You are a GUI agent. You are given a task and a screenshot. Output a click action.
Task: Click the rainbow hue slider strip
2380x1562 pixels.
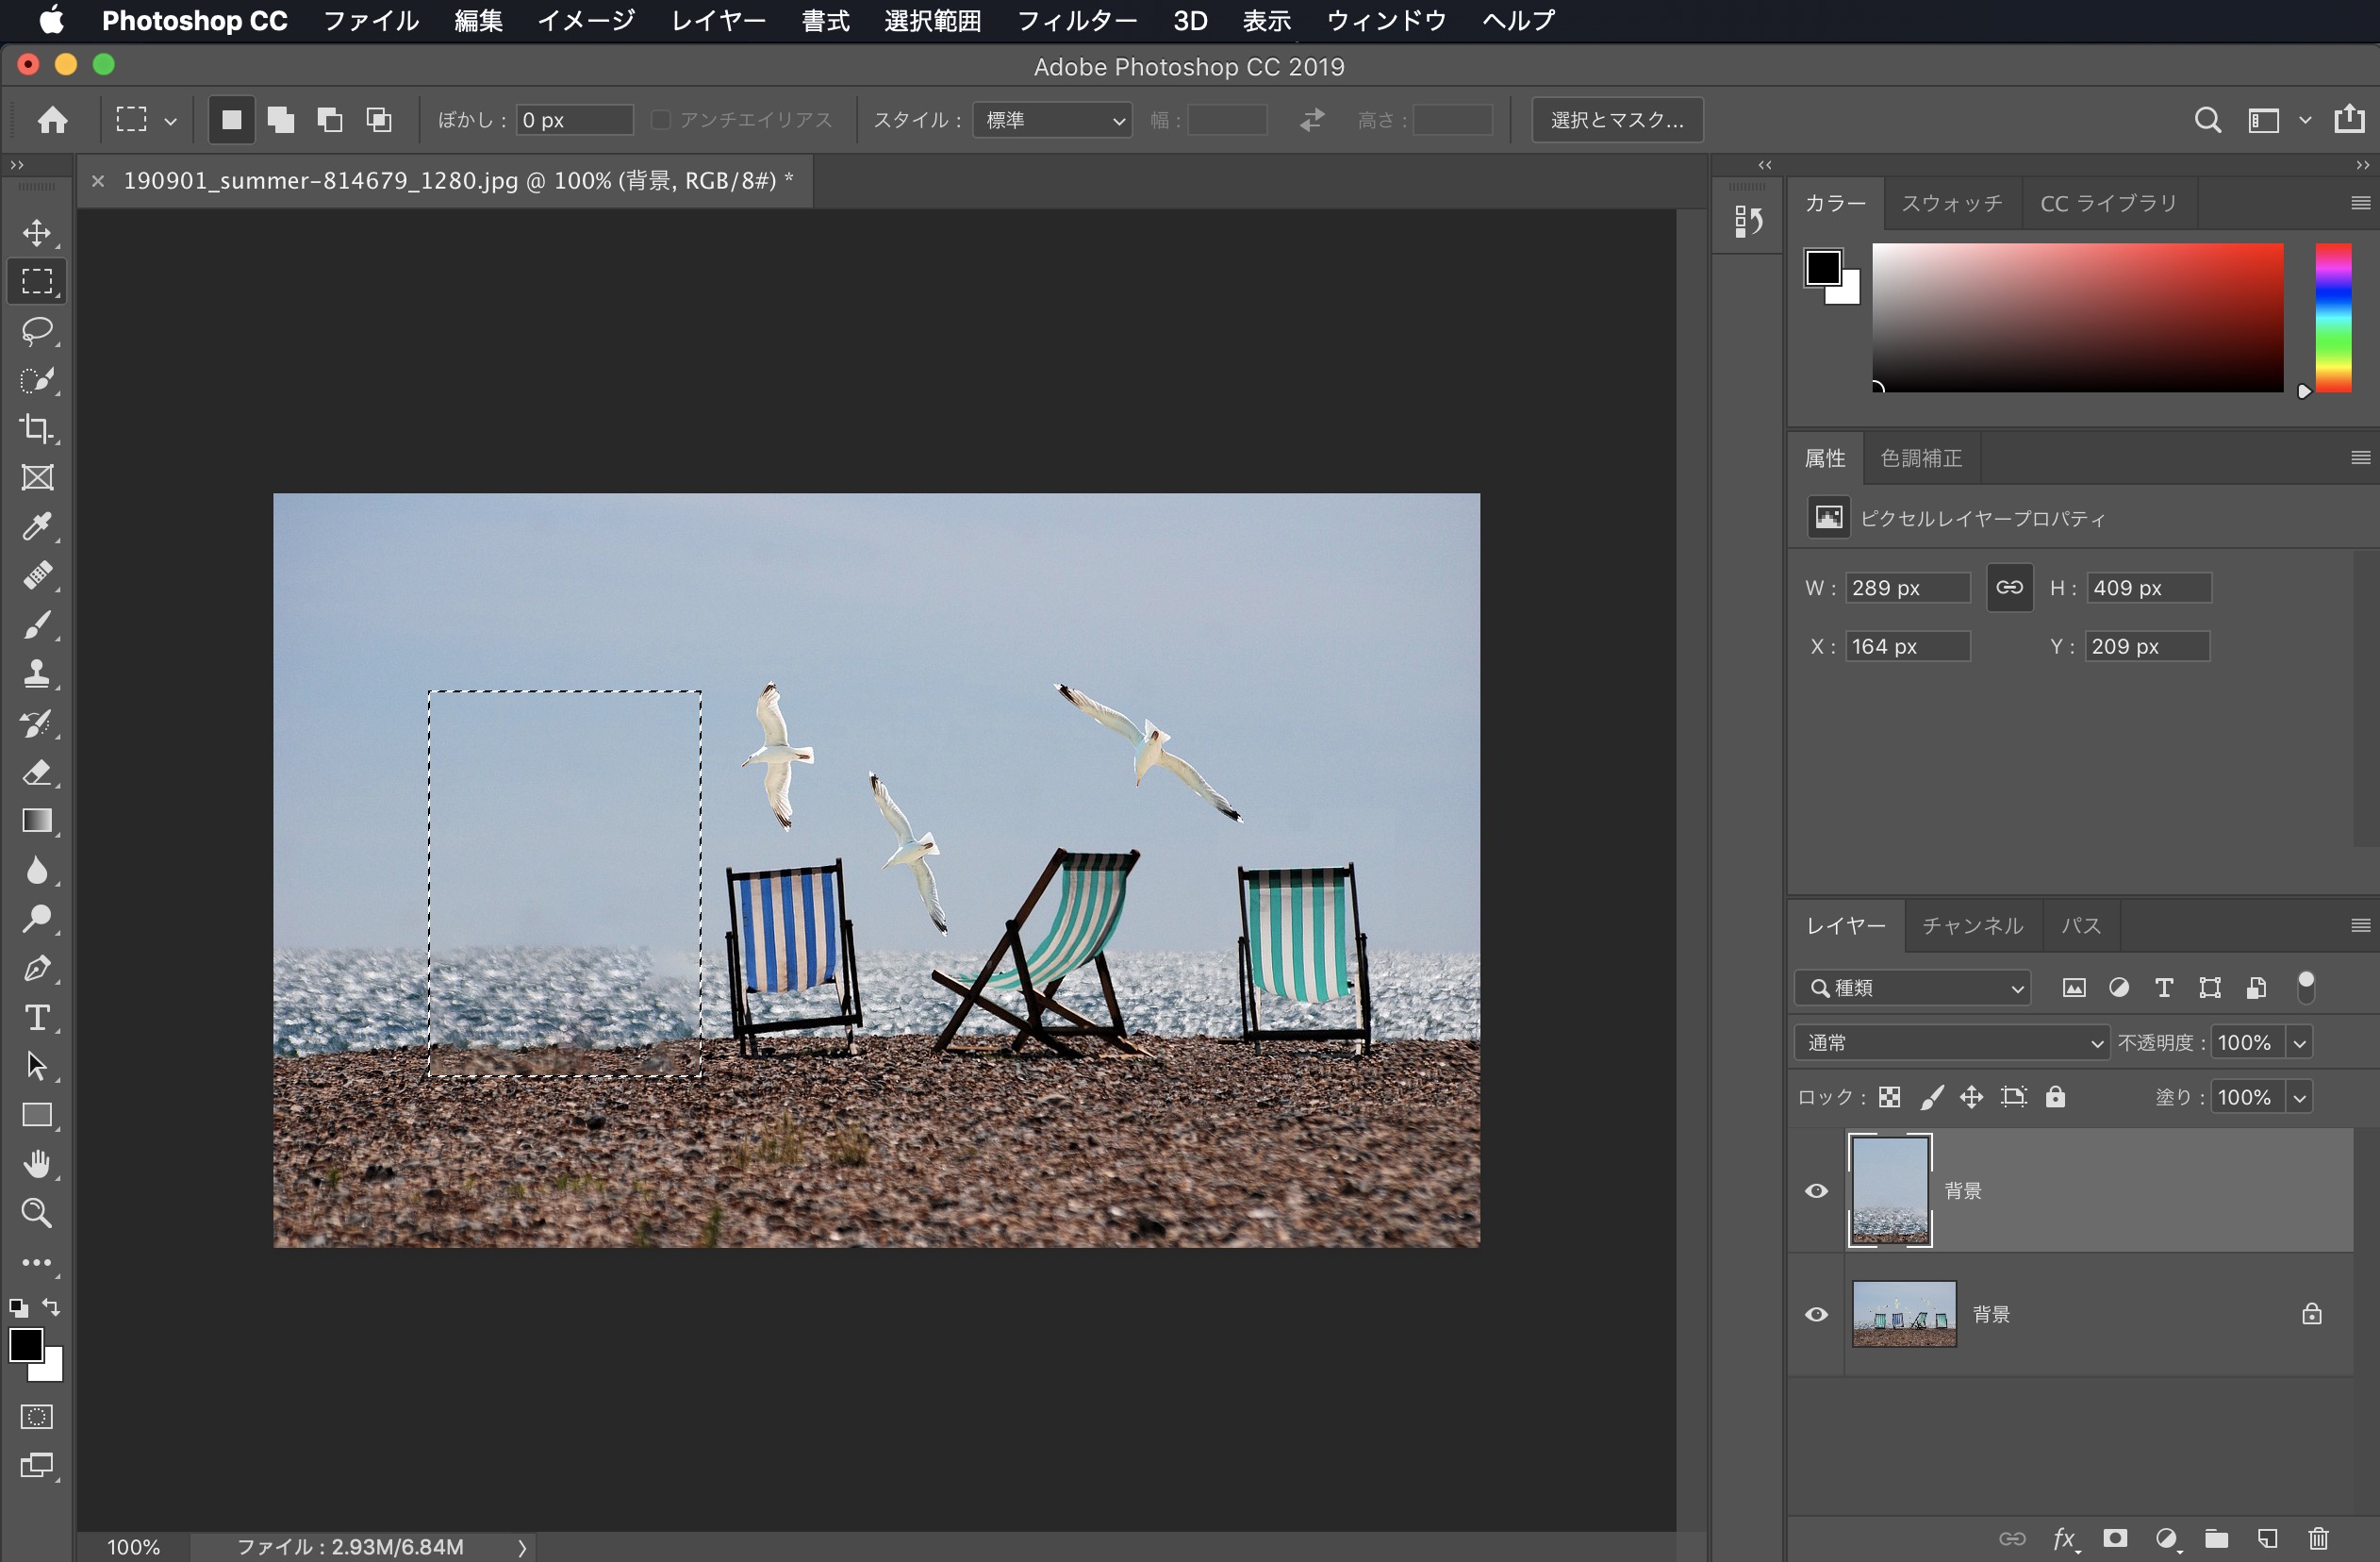coord(2333,318)
